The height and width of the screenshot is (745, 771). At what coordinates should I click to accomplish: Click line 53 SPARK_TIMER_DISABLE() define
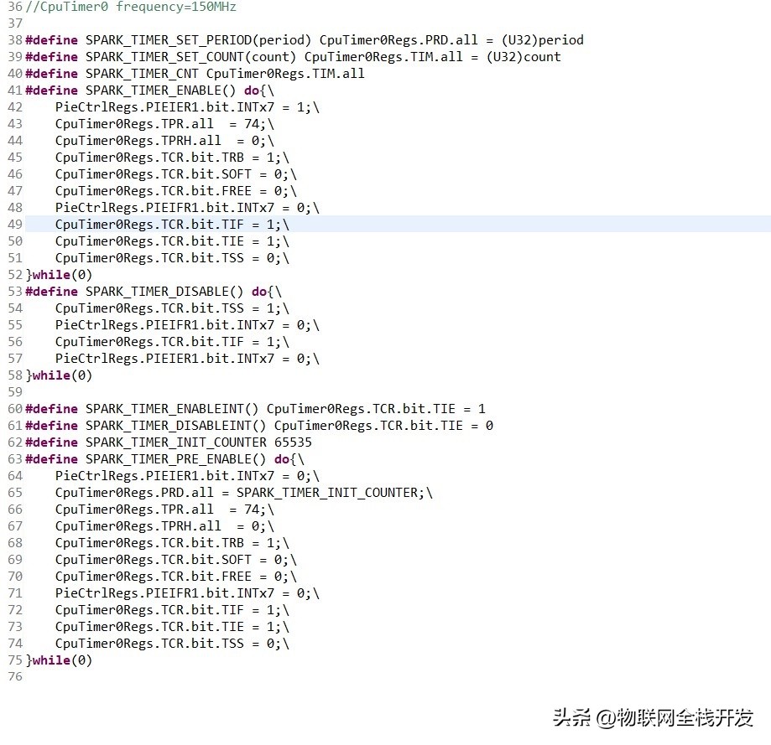tap(154, 292)
